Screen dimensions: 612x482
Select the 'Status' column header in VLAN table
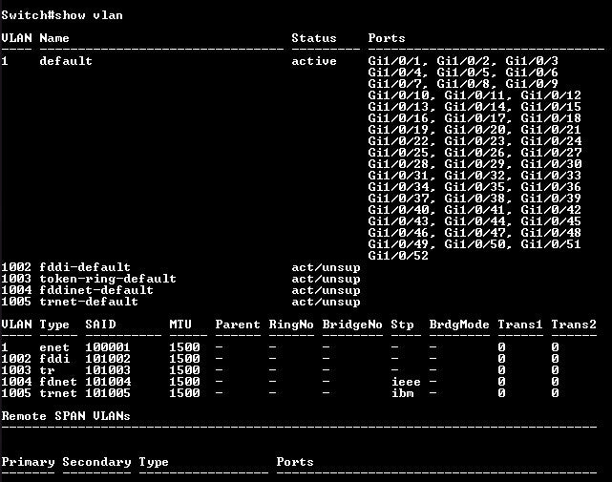coord(314,38)
